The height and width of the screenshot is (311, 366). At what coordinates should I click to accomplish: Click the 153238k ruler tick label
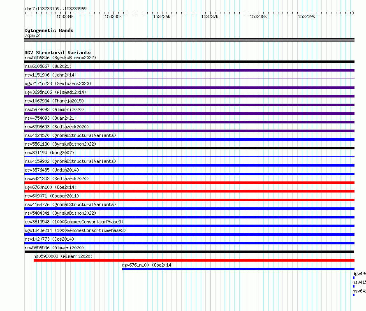coord(258,16)
